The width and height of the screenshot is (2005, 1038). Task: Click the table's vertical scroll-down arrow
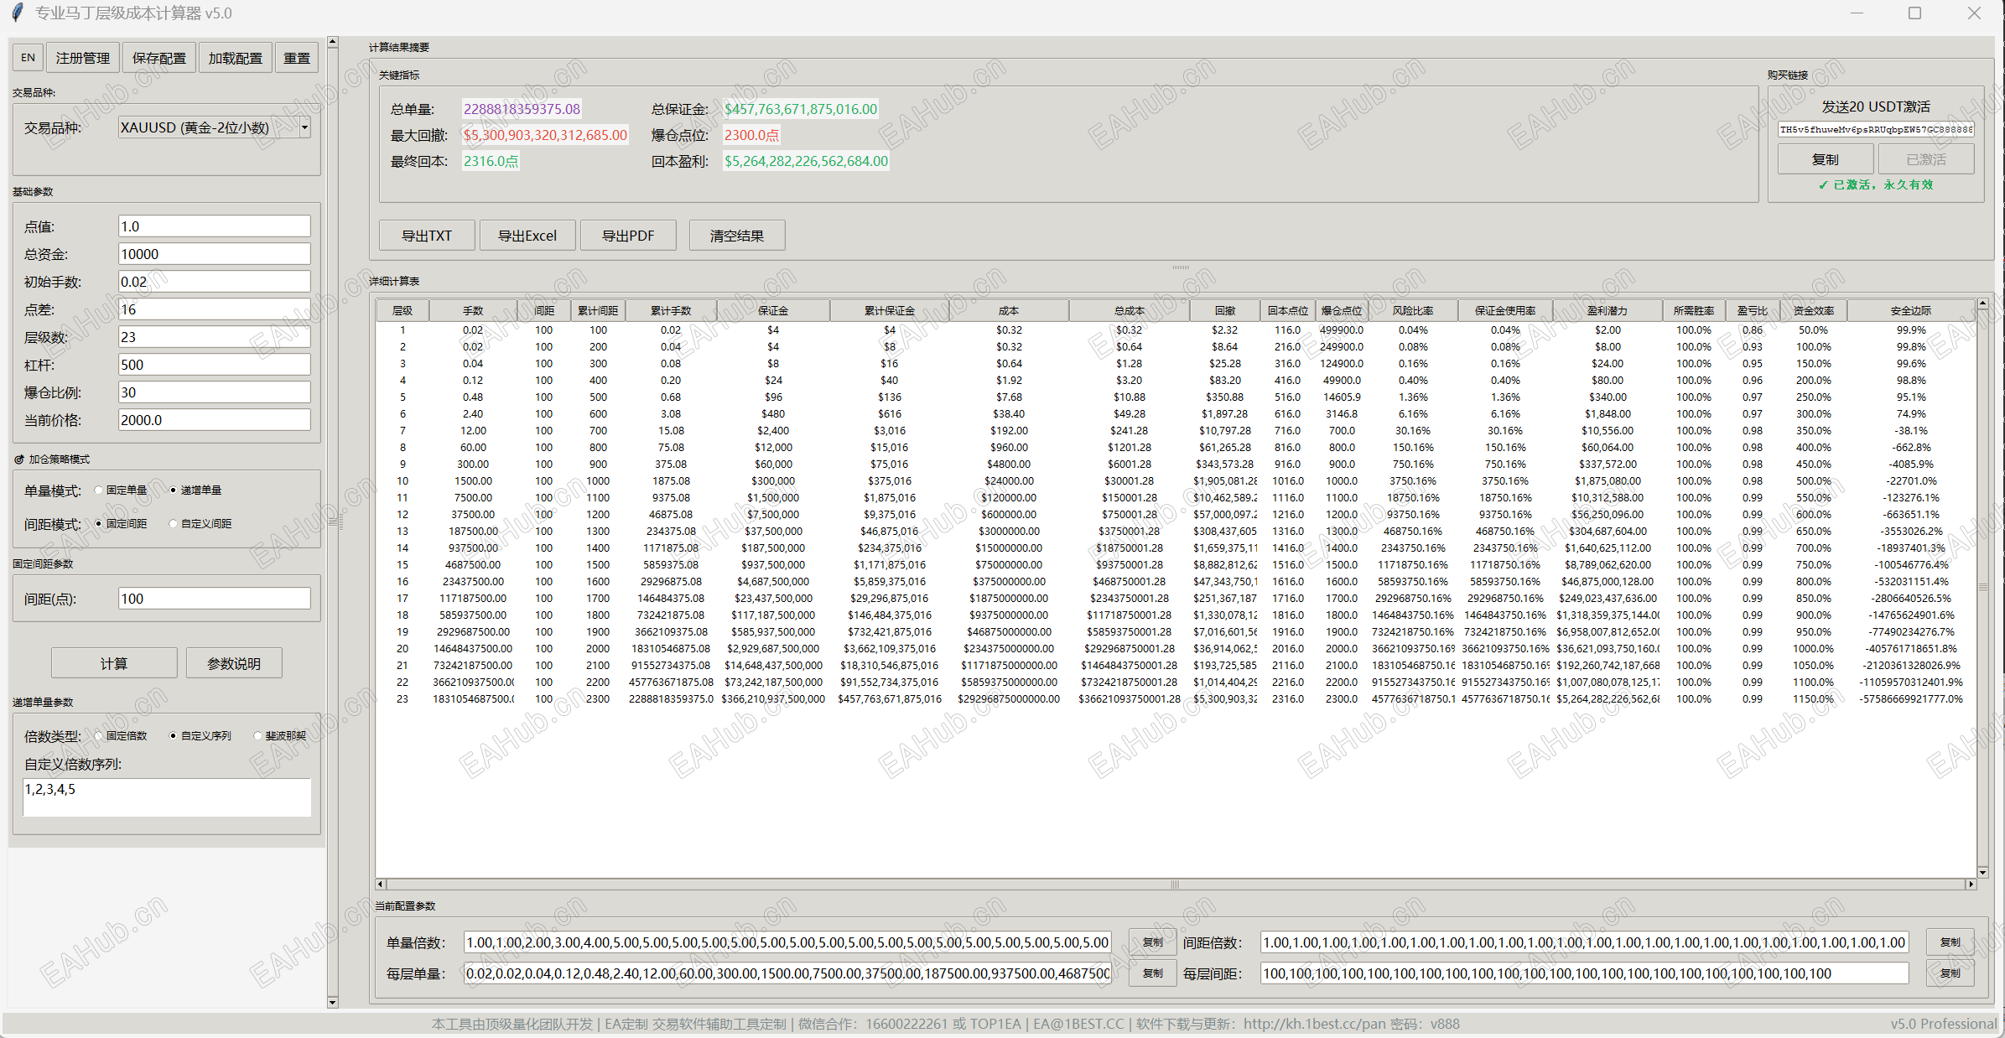(x=1982, y=872)
